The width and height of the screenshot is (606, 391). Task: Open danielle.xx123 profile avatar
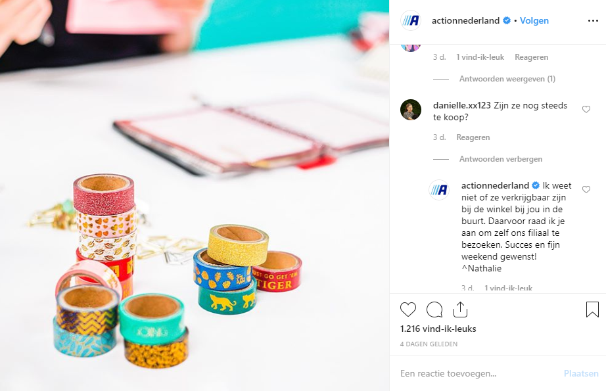pyautogui.click(x=410, y=110)
